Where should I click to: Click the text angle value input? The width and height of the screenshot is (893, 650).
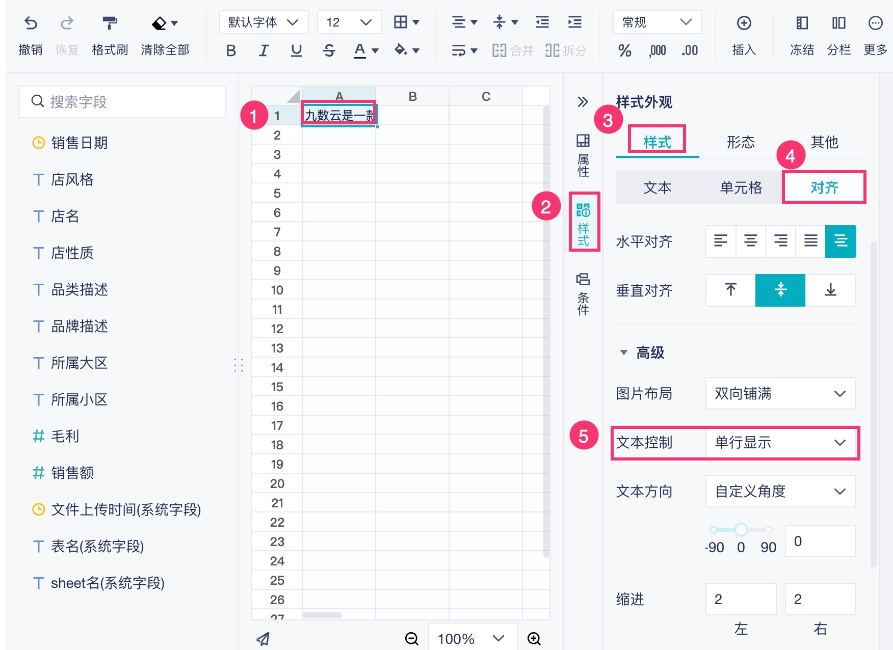coord(820,541)
